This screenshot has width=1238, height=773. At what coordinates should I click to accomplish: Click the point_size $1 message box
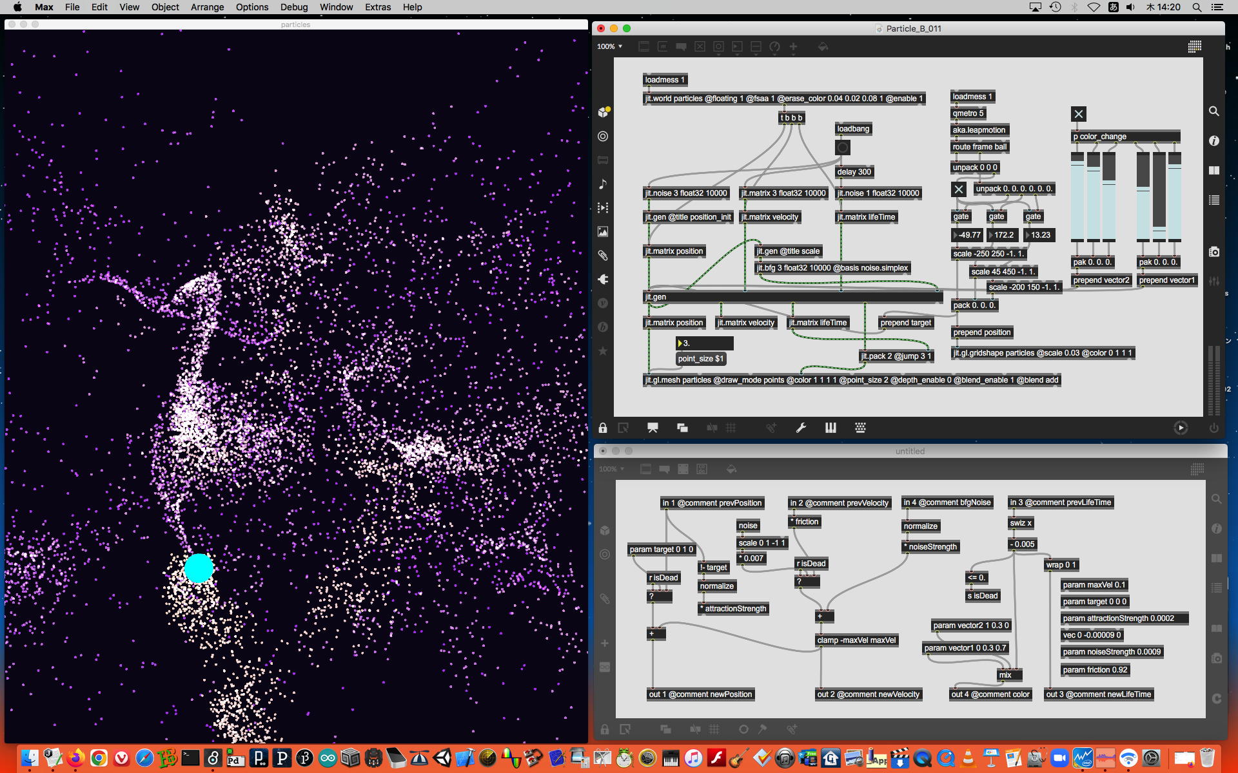(701, 359)
